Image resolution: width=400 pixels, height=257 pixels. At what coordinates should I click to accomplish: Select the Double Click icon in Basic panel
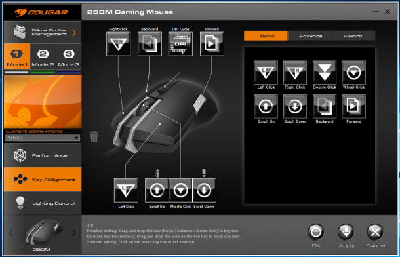325,72
